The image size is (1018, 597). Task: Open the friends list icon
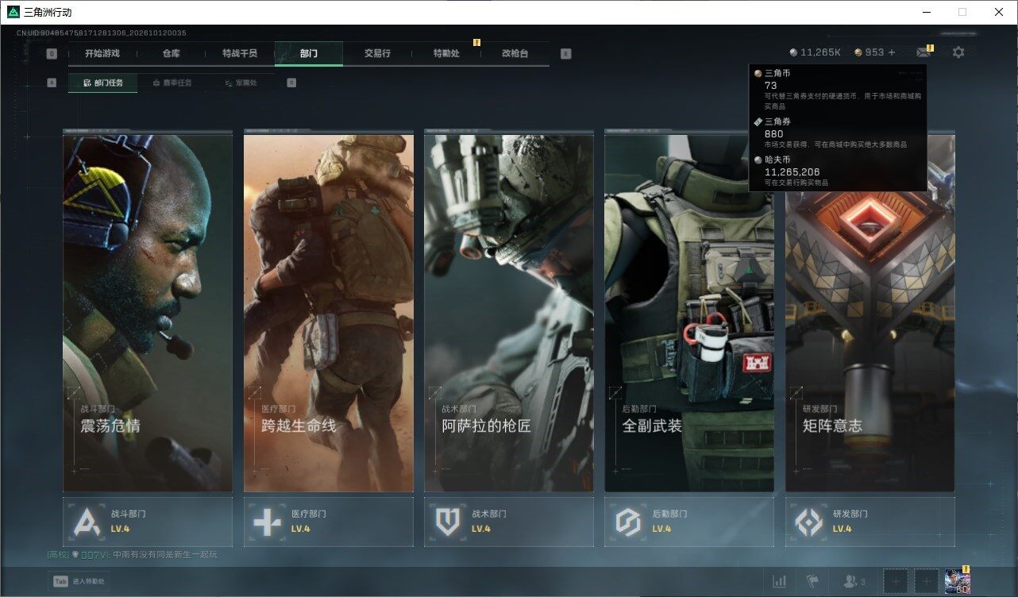pyautogui.click(x=854, y=582)
